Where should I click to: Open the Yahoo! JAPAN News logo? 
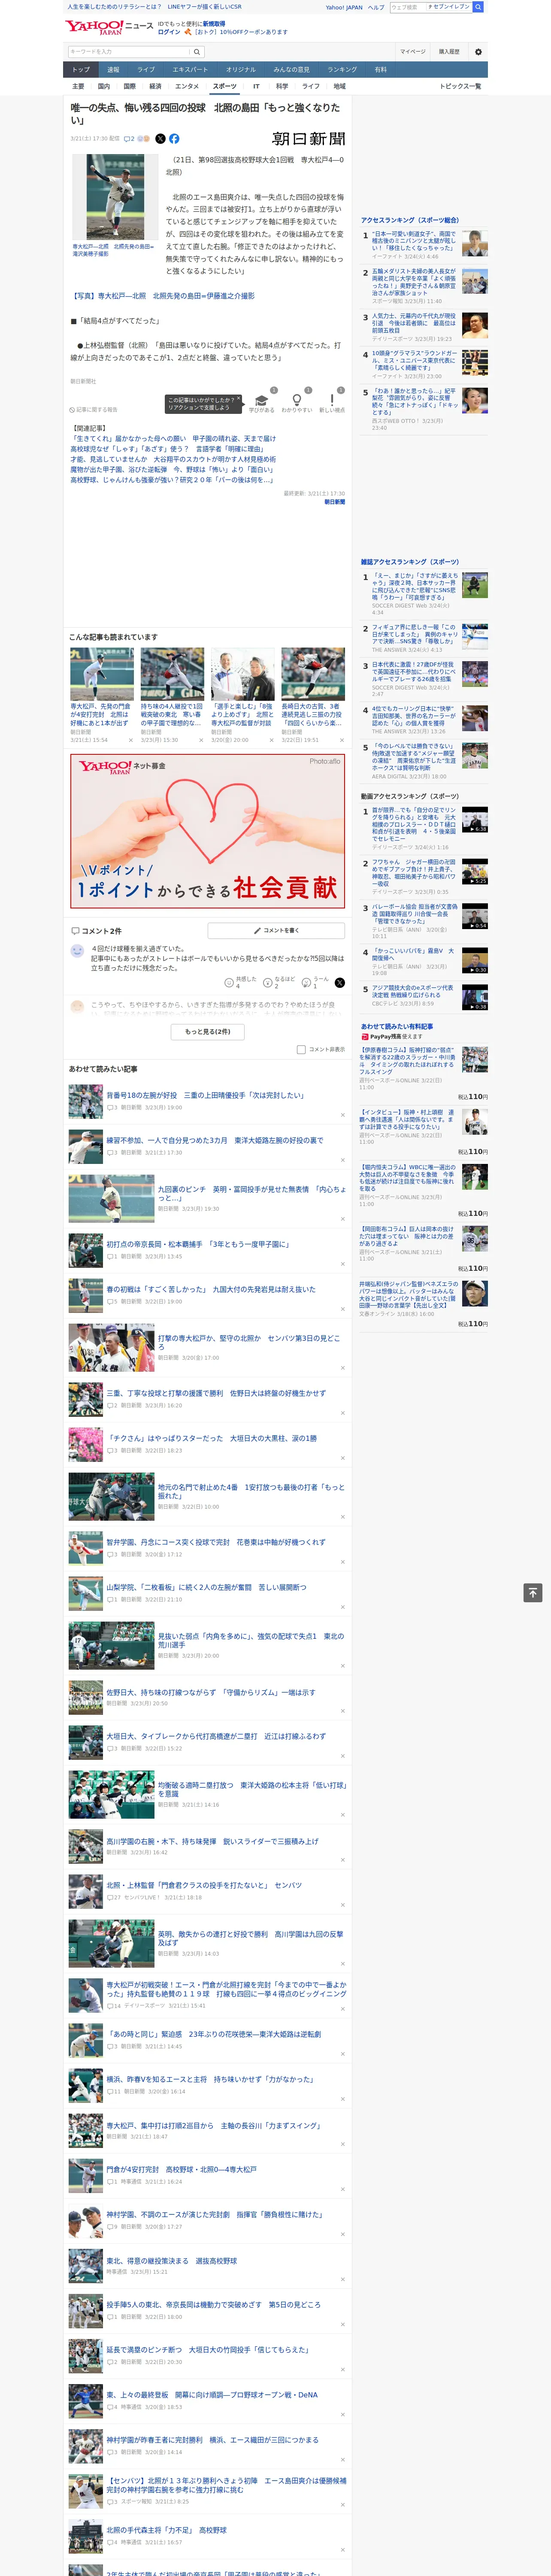click(109, 27)
